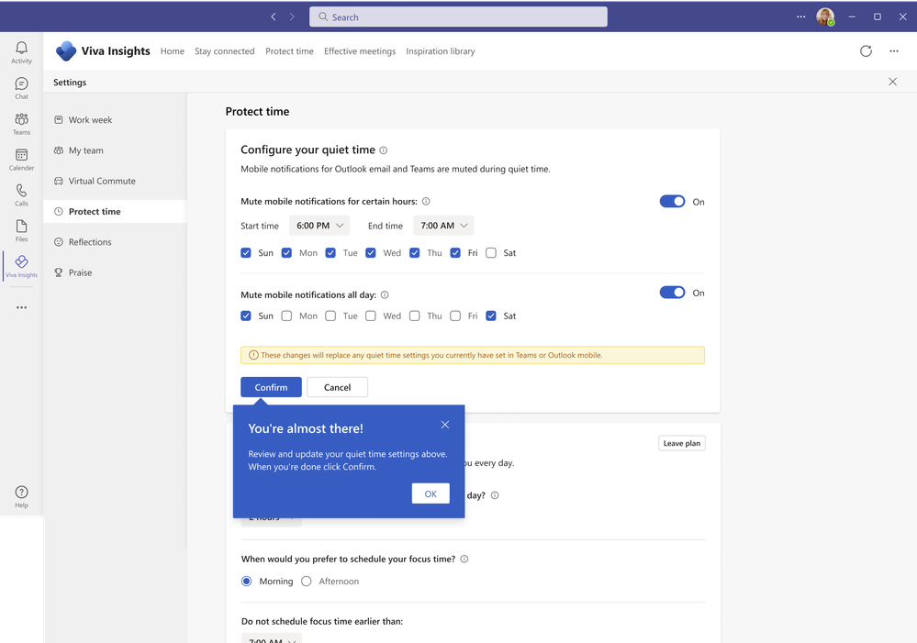Click OK in the popup
The image size is (917, 643).
(431, 493)
